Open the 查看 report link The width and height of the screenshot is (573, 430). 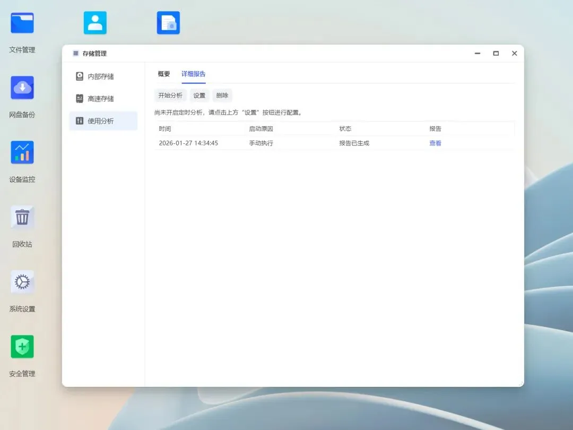click(x=435, y=143)
